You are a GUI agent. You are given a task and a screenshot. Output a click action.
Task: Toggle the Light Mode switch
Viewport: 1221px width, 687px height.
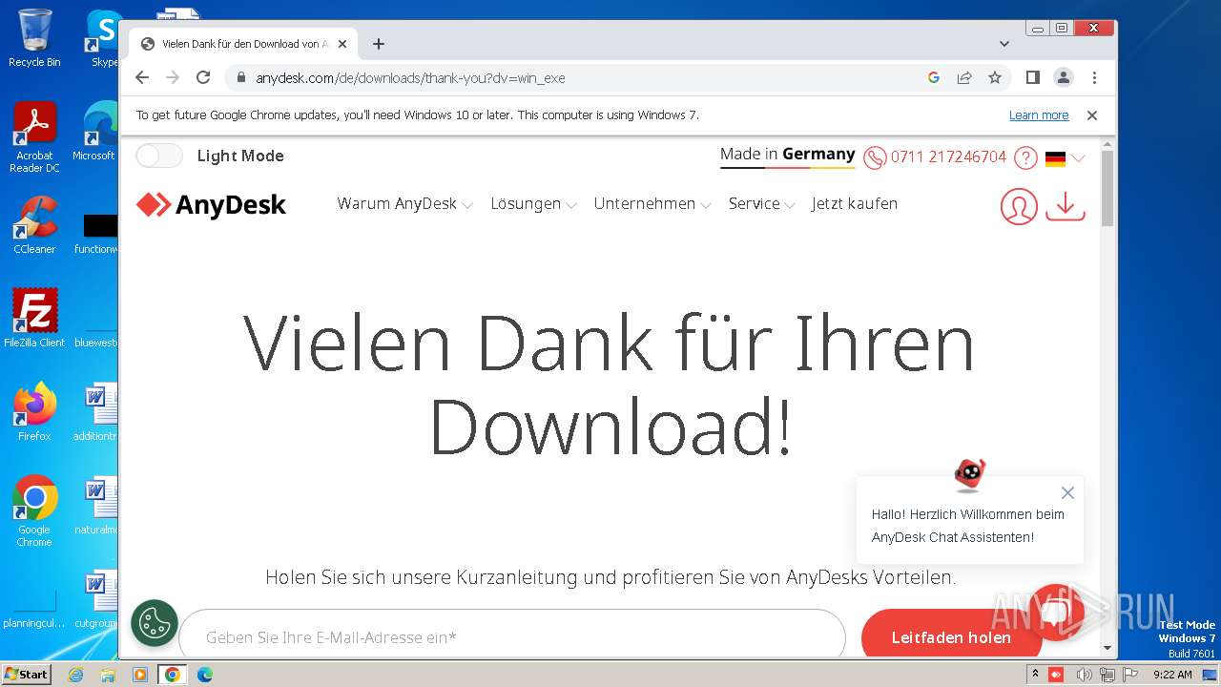tap(159, 156)
